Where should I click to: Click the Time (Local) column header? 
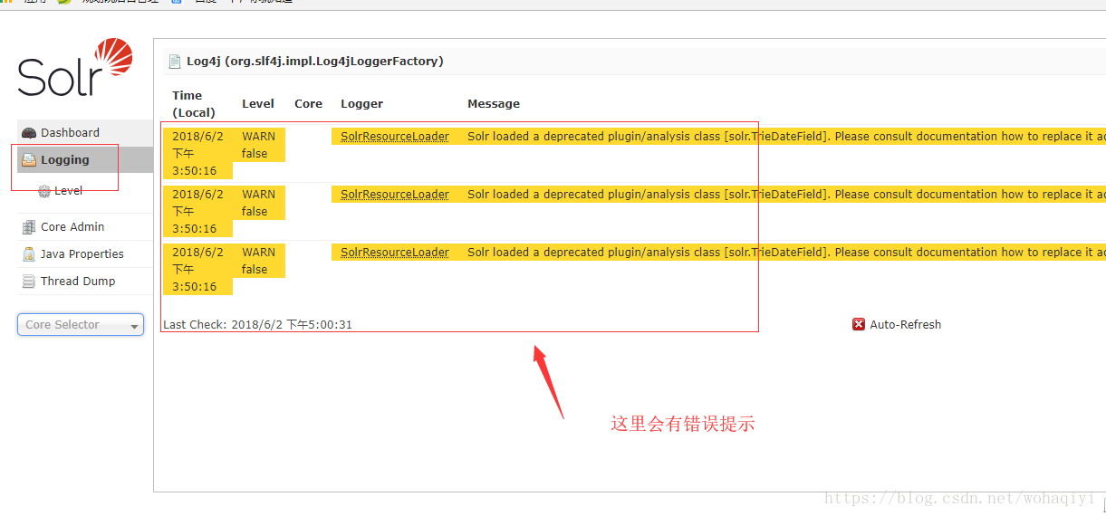(x=194, y=104)
